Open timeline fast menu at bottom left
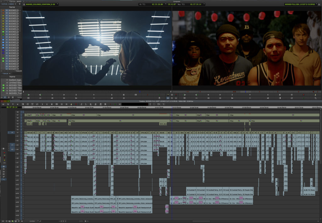 tap(3, 221)
